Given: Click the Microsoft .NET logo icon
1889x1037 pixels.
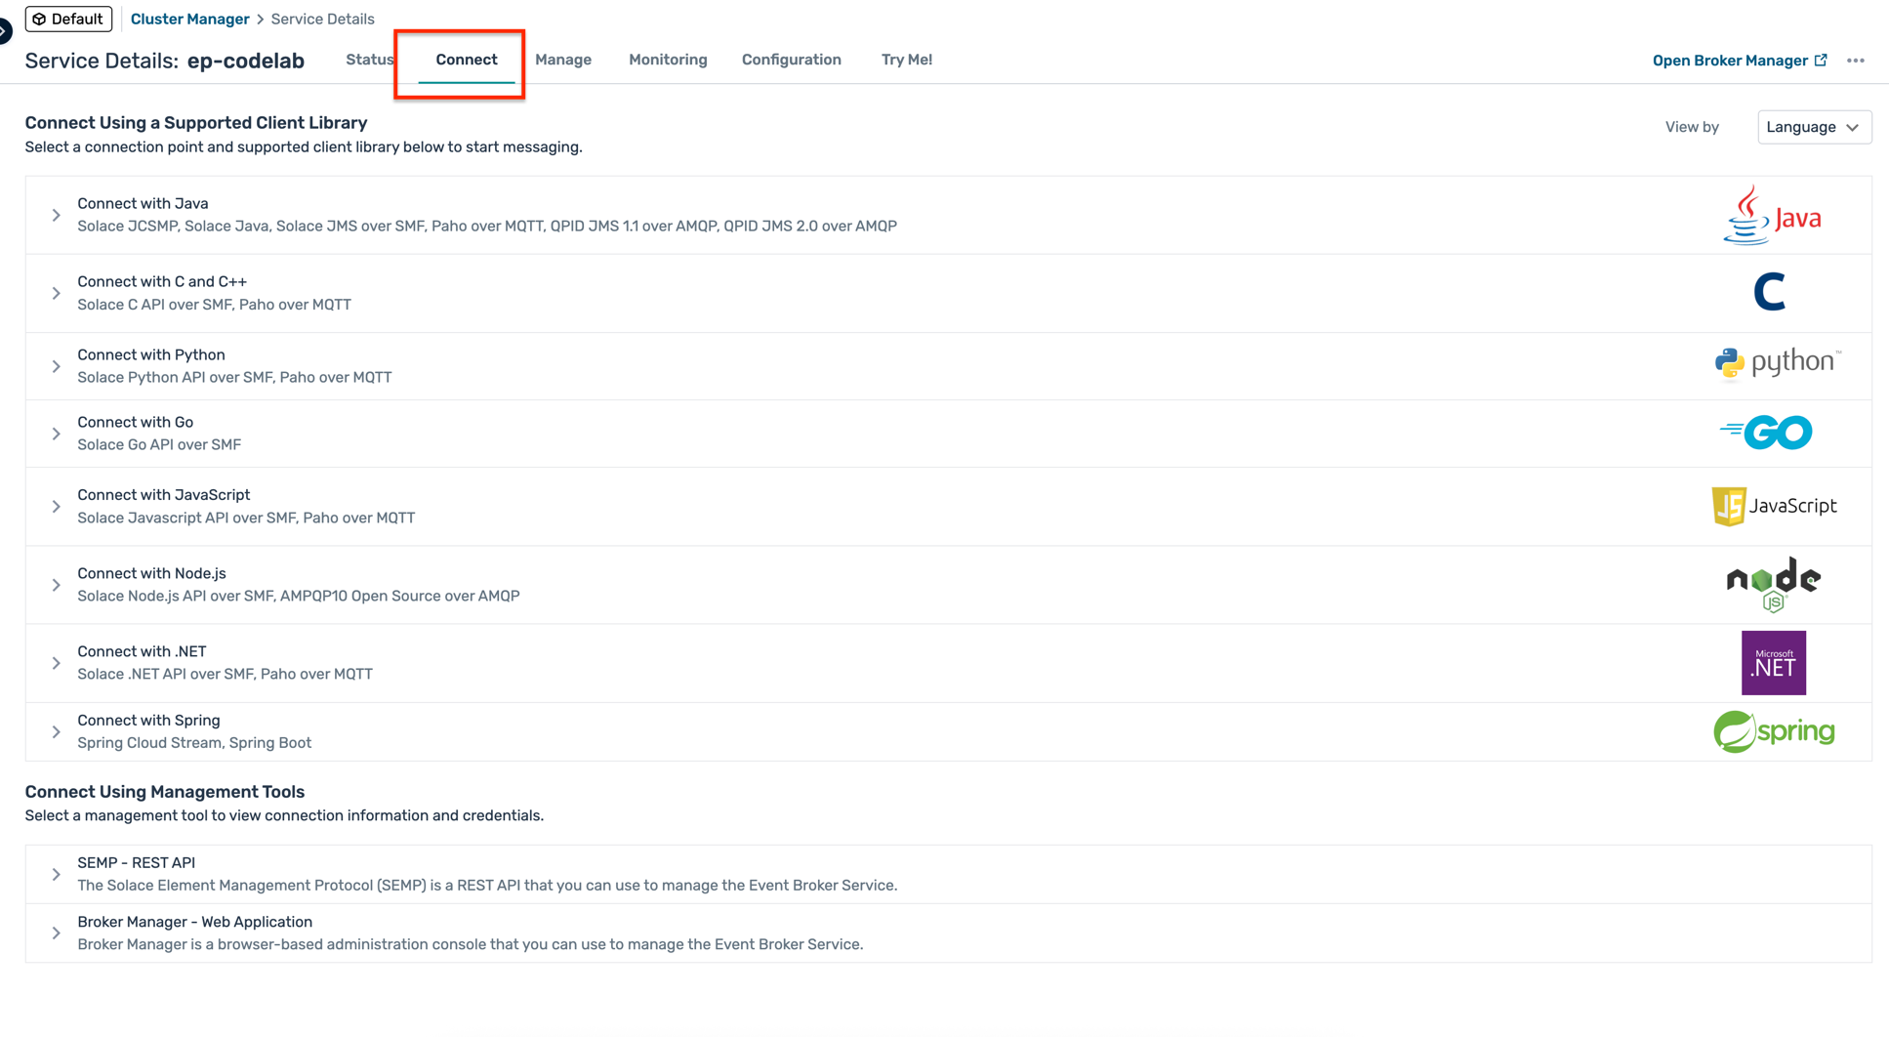Looking at the screenshot, I should 1773,663.
